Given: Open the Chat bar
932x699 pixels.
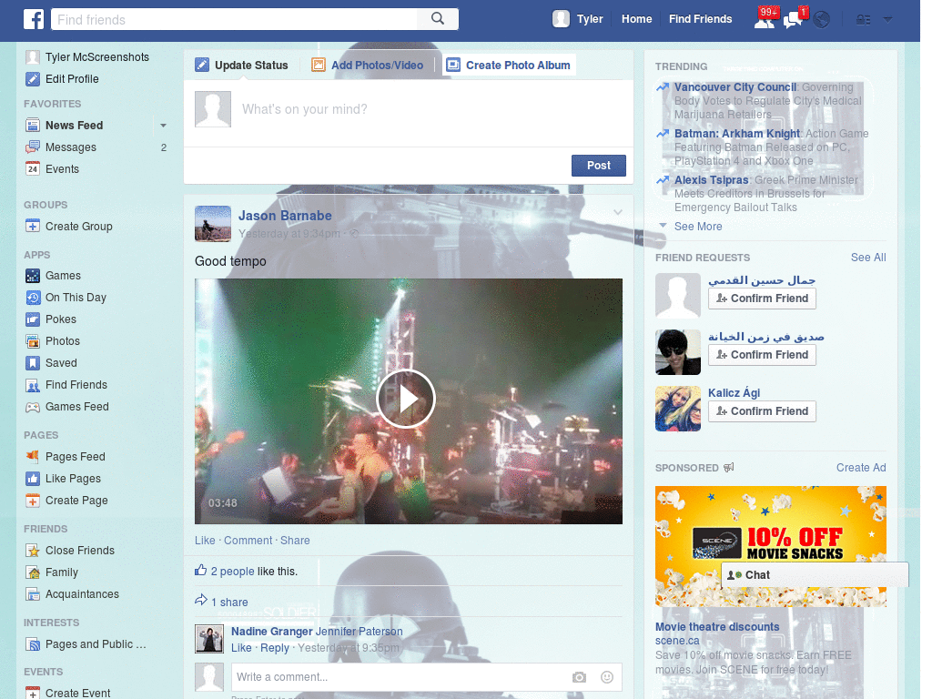Looking at the screenshot, I should [815, 575].
